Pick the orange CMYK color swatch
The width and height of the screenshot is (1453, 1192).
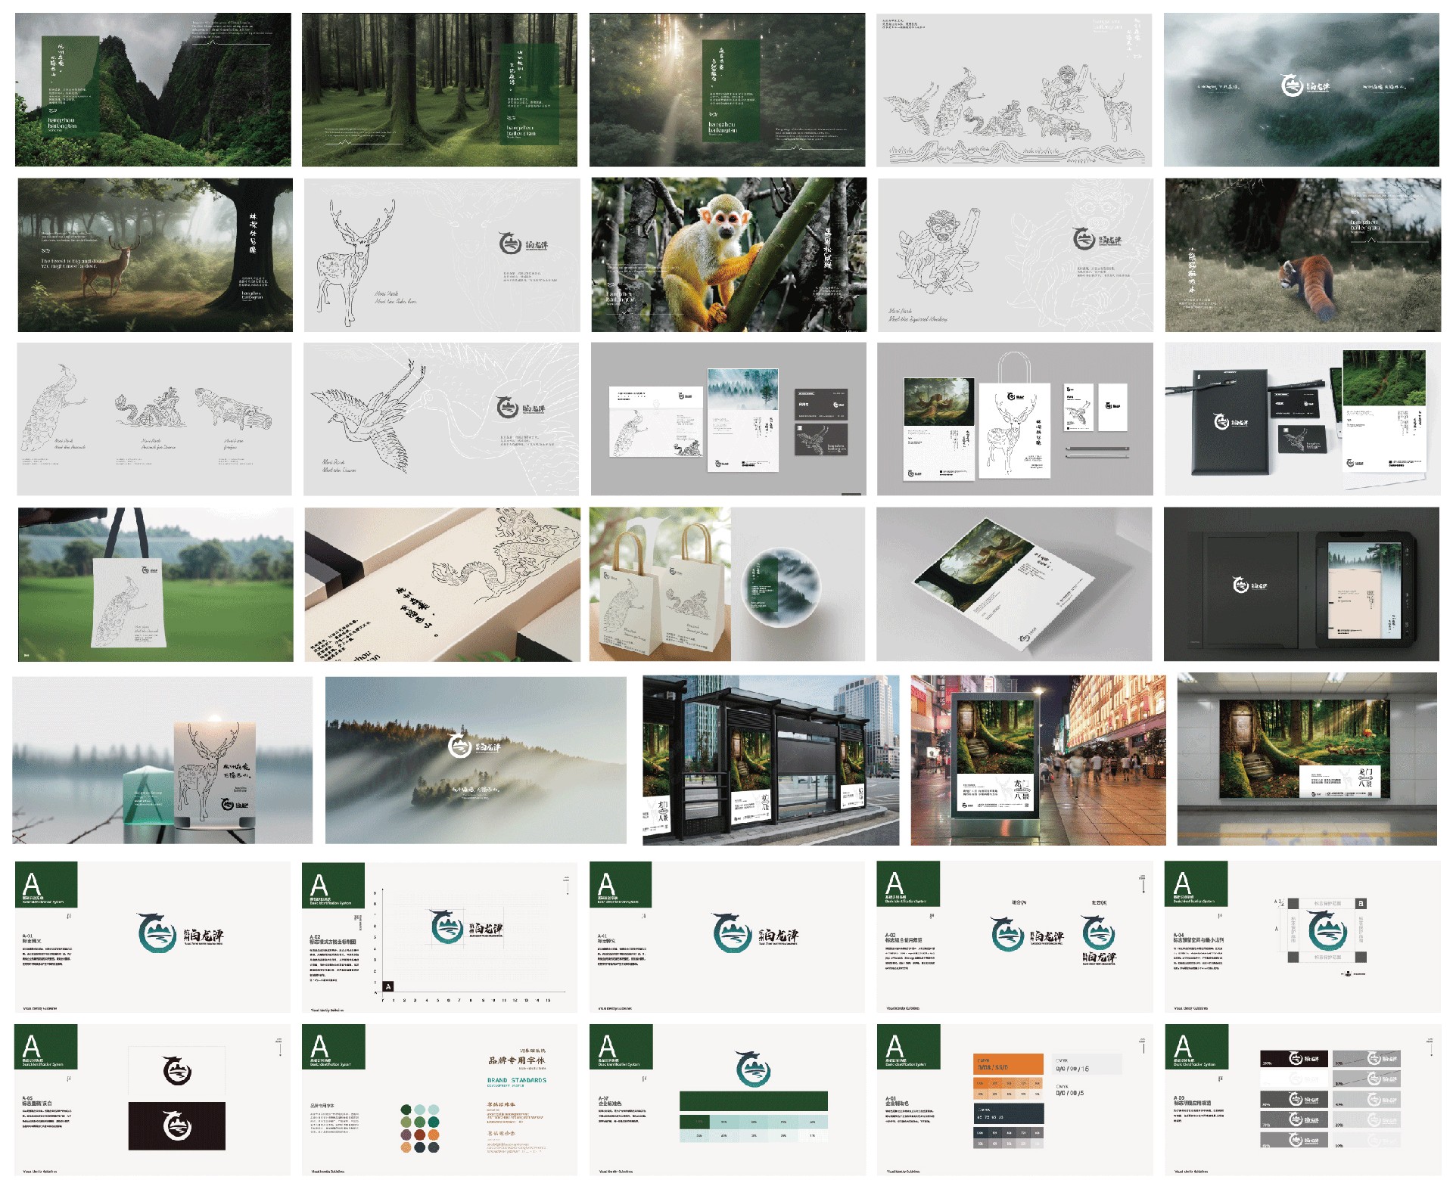[x=1007, y=1065]
